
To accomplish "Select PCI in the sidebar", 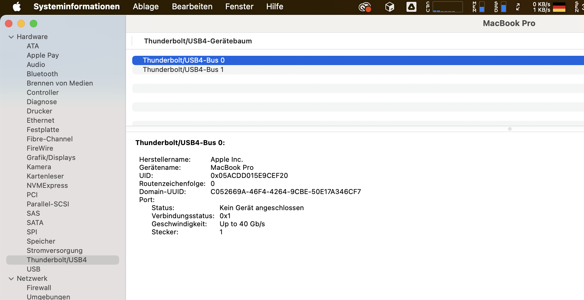I will tap(32, 195).
